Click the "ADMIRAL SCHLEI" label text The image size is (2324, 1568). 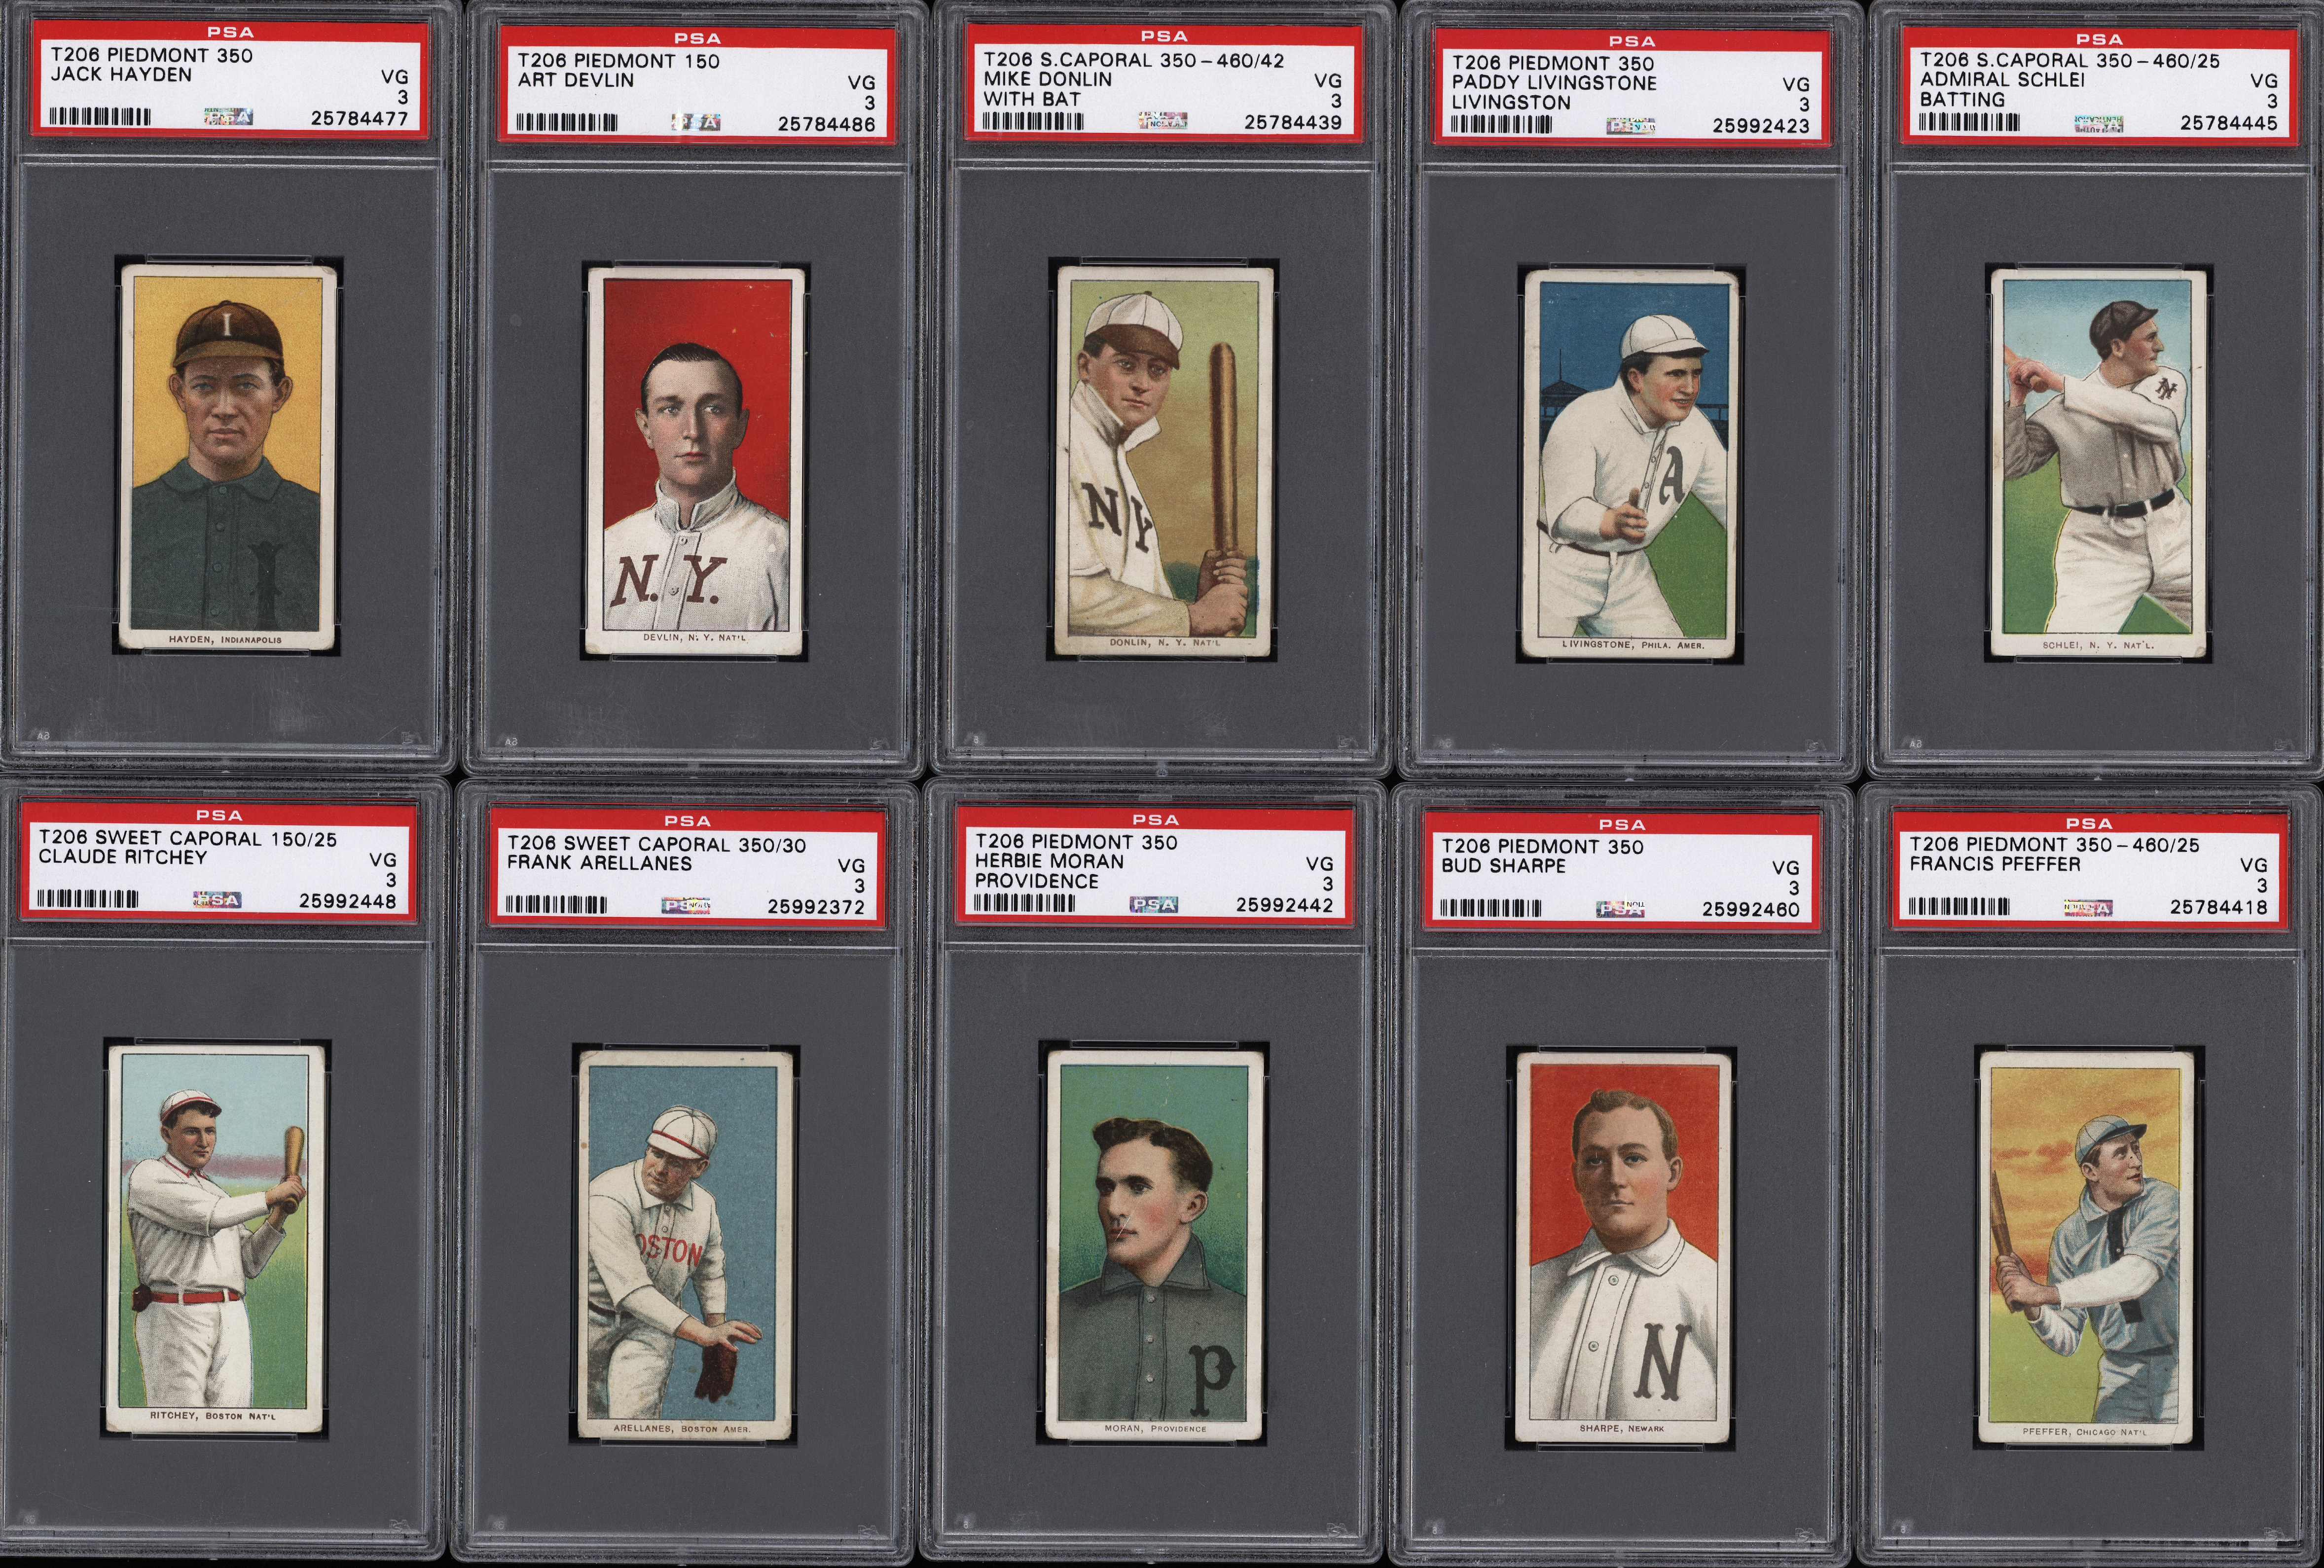[x=2002, y=80]
